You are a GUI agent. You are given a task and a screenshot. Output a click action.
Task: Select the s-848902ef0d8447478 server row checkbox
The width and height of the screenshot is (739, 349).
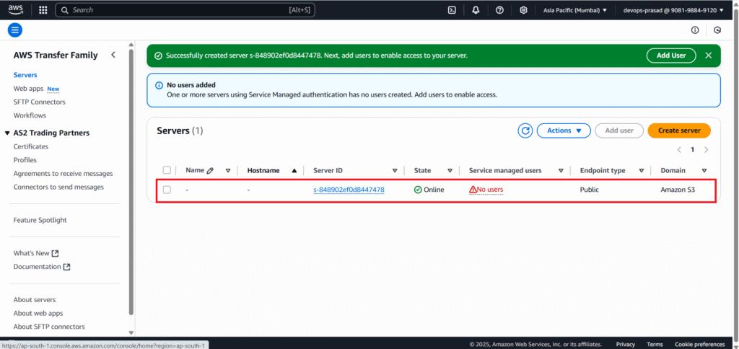pyautogui.click(x=167, y=190)
